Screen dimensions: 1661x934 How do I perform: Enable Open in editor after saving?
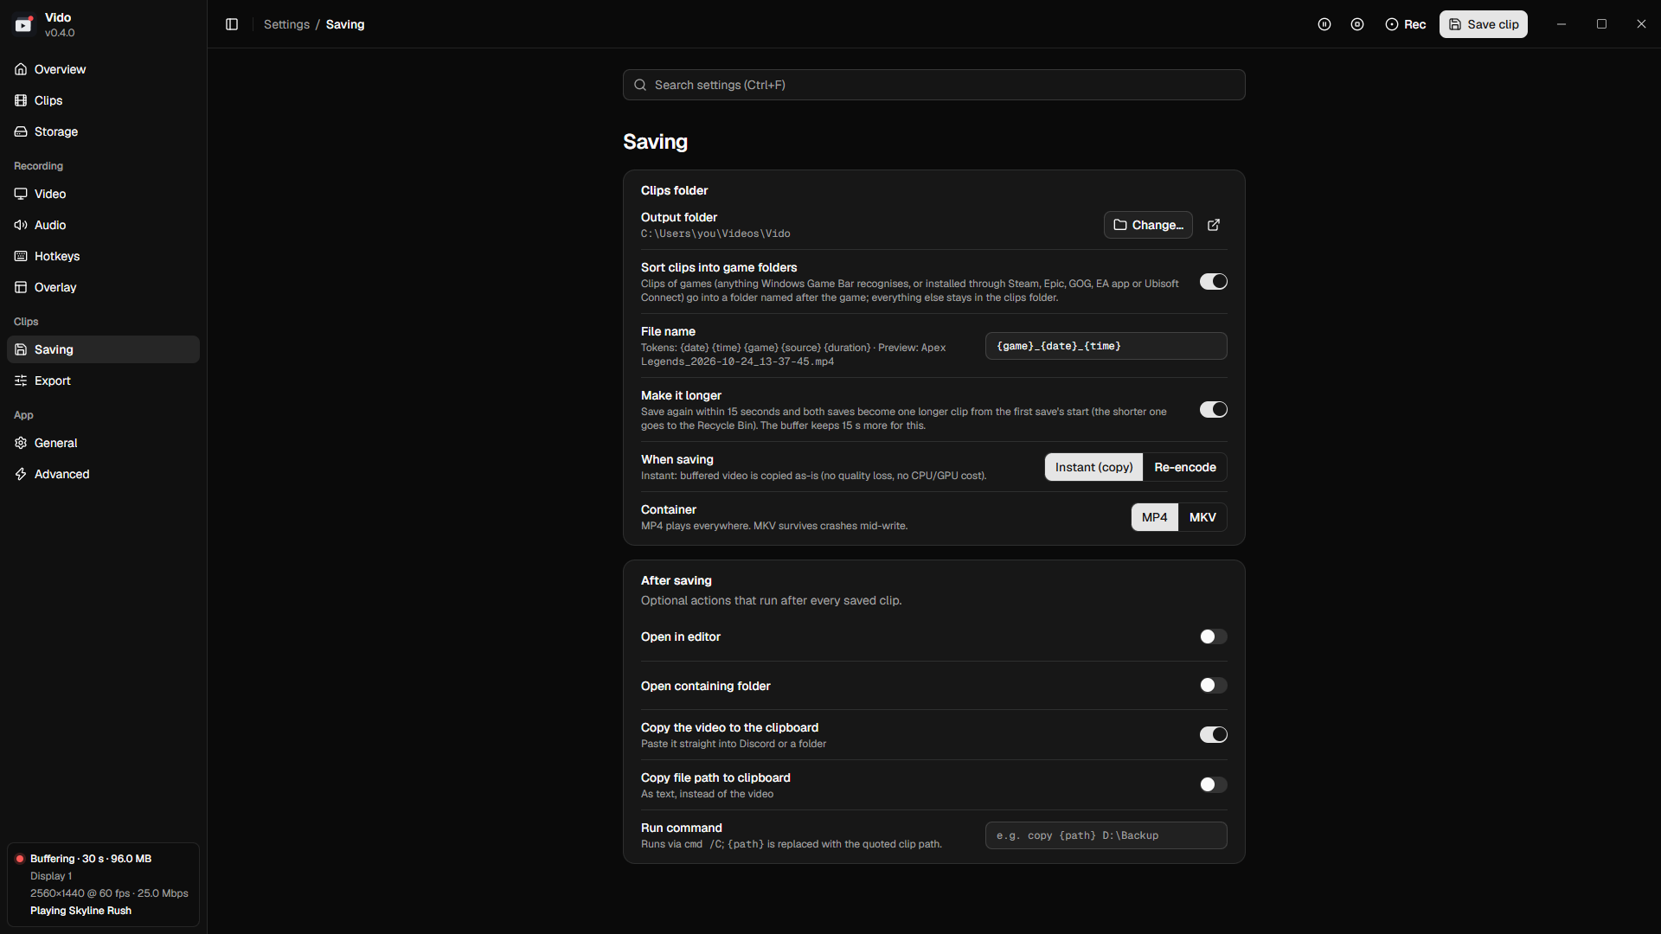click(1213, 637)
